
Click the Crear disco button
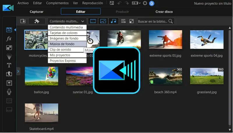[x=164, y=12]
